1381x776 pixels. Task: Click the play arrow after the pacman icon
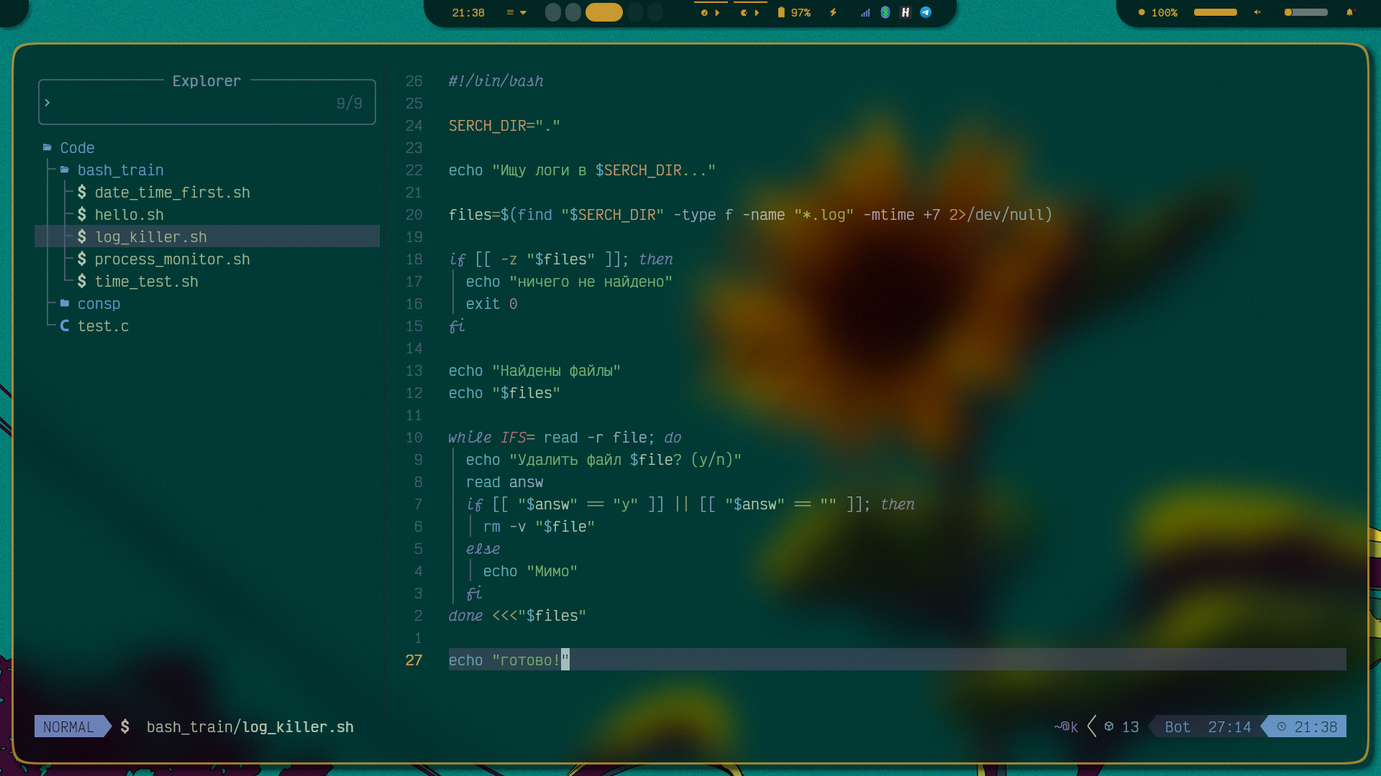tap(757, 12)
